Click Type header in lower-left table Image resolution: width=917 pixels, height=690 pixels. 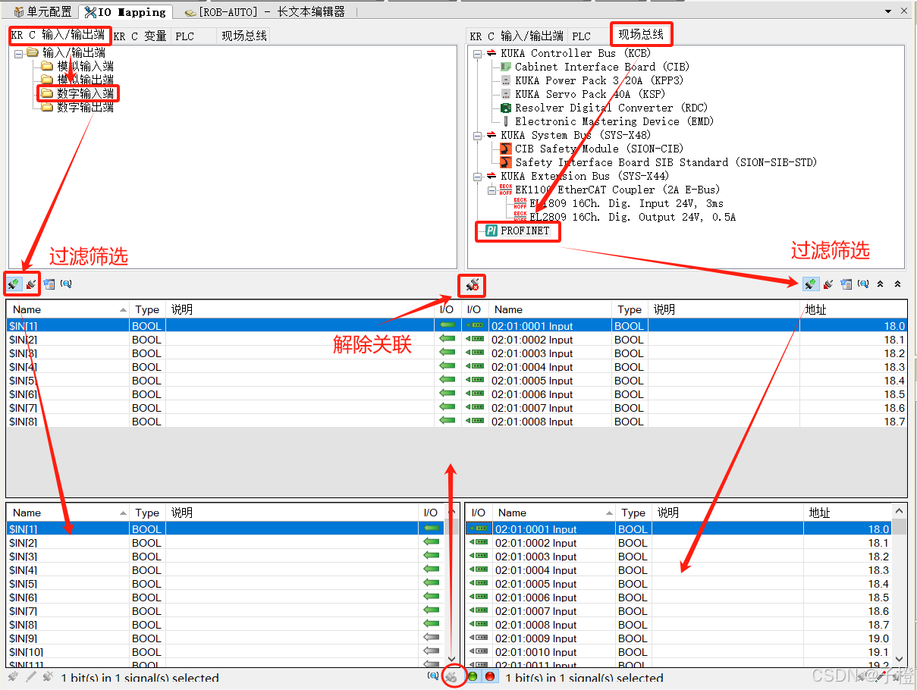[x=147, y=513]
